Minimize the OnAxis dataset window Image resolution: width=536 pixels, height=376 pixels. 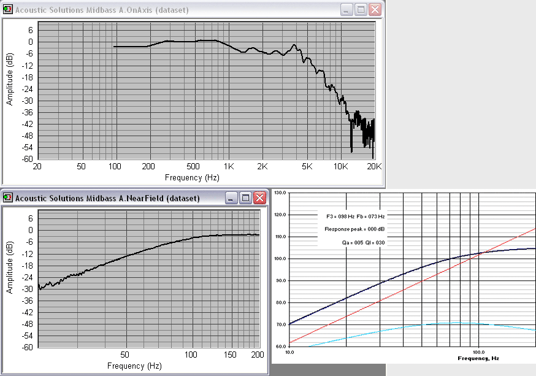(346, 10)
